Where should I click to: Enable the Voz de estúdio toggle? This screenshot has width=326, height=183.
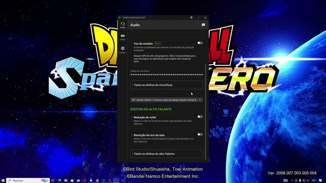[x=200, y=43]
